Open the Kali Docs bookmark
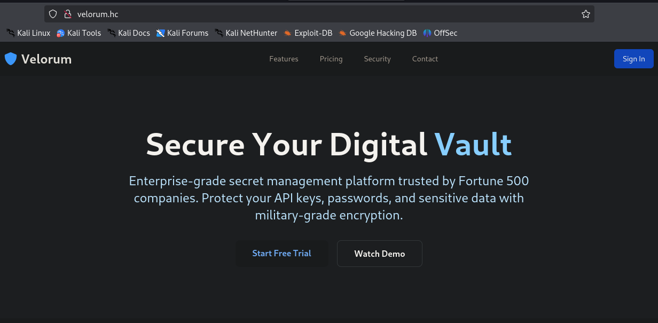 tap(129, 33)
